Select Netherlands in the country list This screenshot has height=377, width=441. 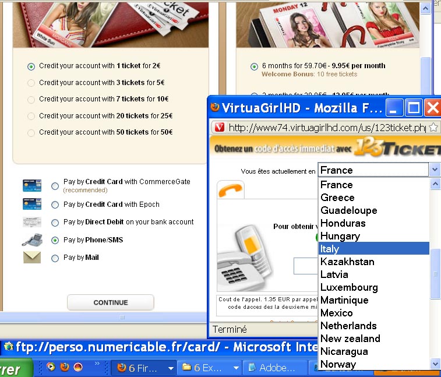click(374, 326)
